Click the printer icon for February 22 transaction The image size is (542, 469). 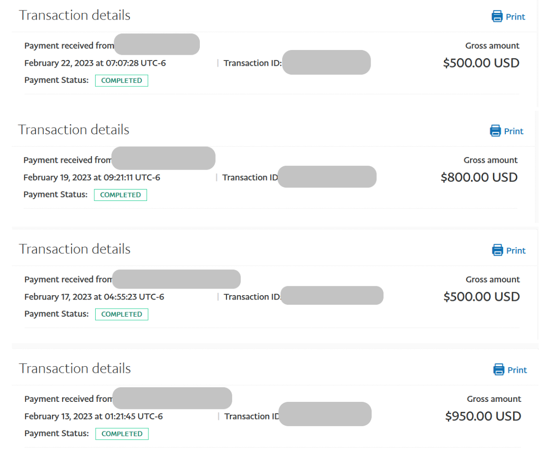[497, 17]
